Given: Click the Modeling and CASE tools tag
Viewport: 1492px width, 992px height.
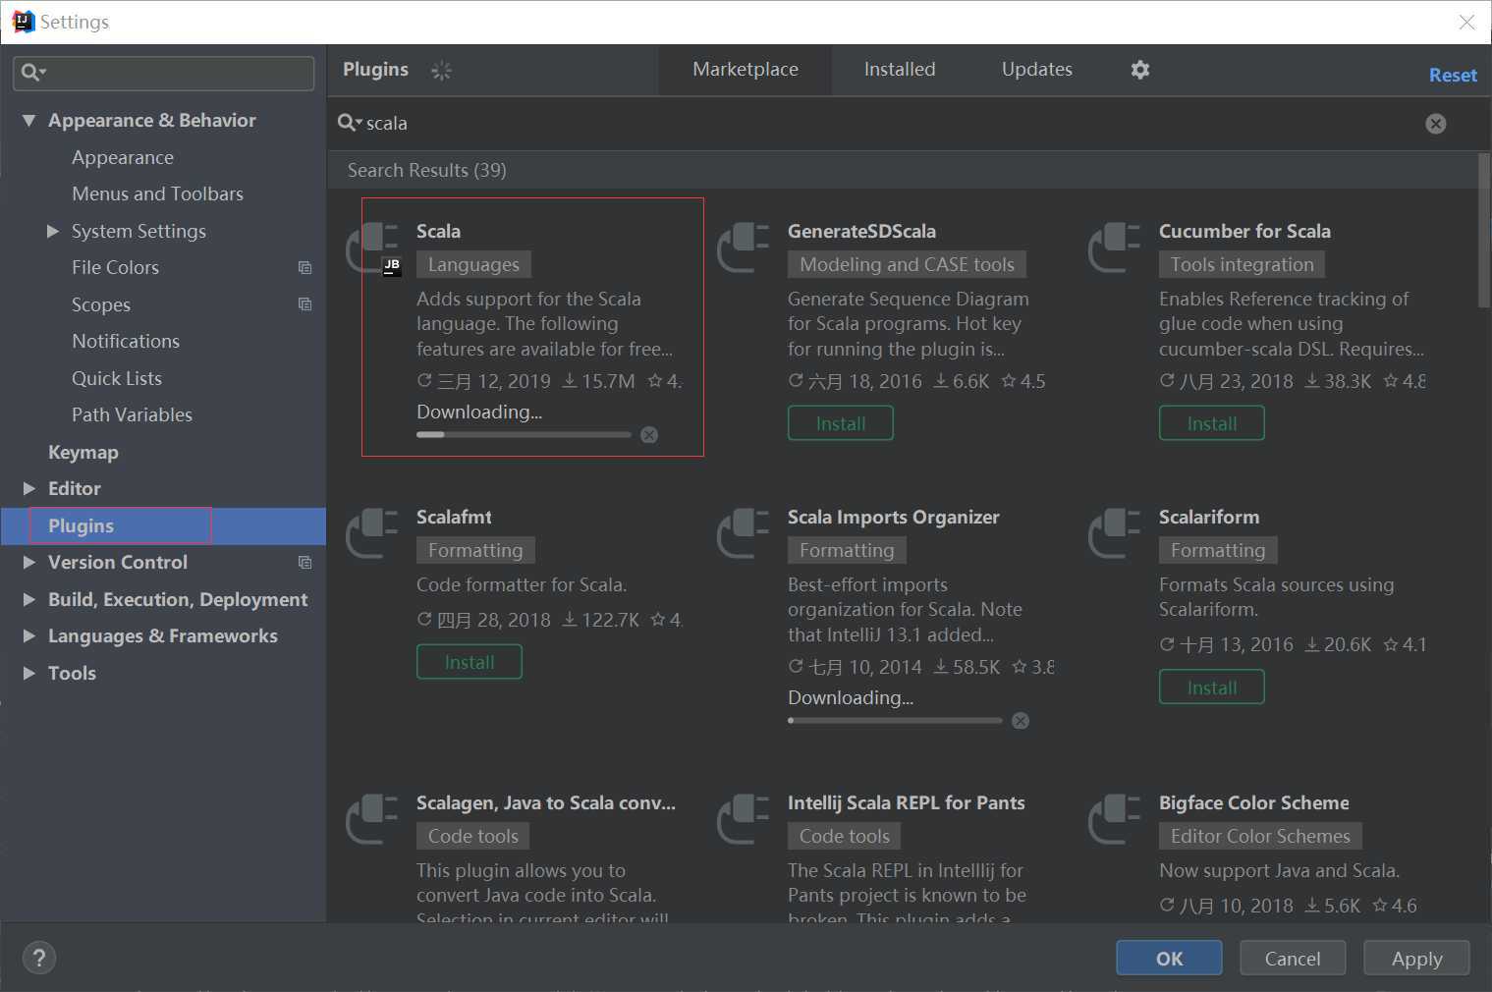Looking at the screenshot, I should coord(907,264).
